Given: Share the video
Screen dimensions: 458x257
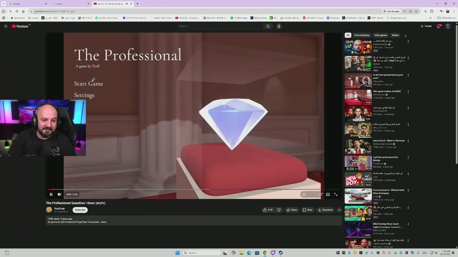Looking at the screenshot, I should point(292,210).
